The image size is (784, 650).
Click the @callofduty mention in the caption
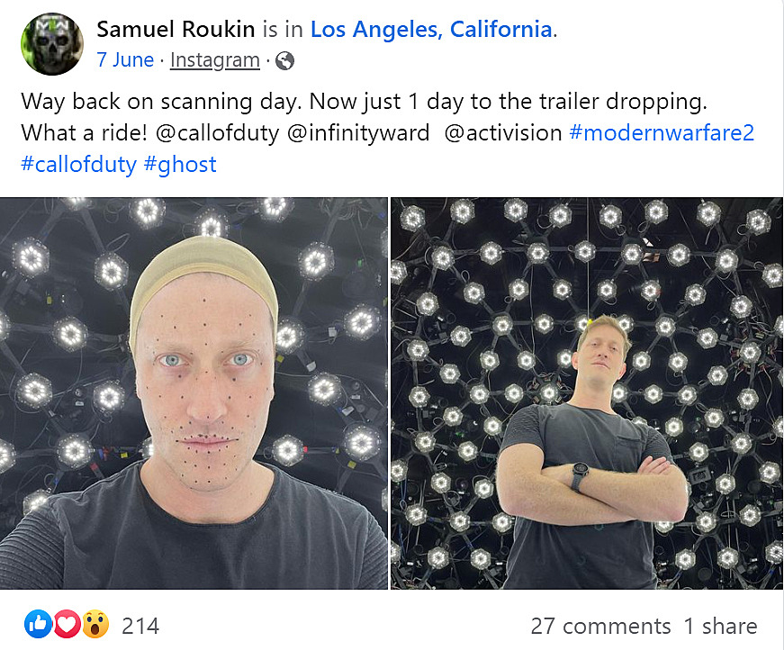216,133
